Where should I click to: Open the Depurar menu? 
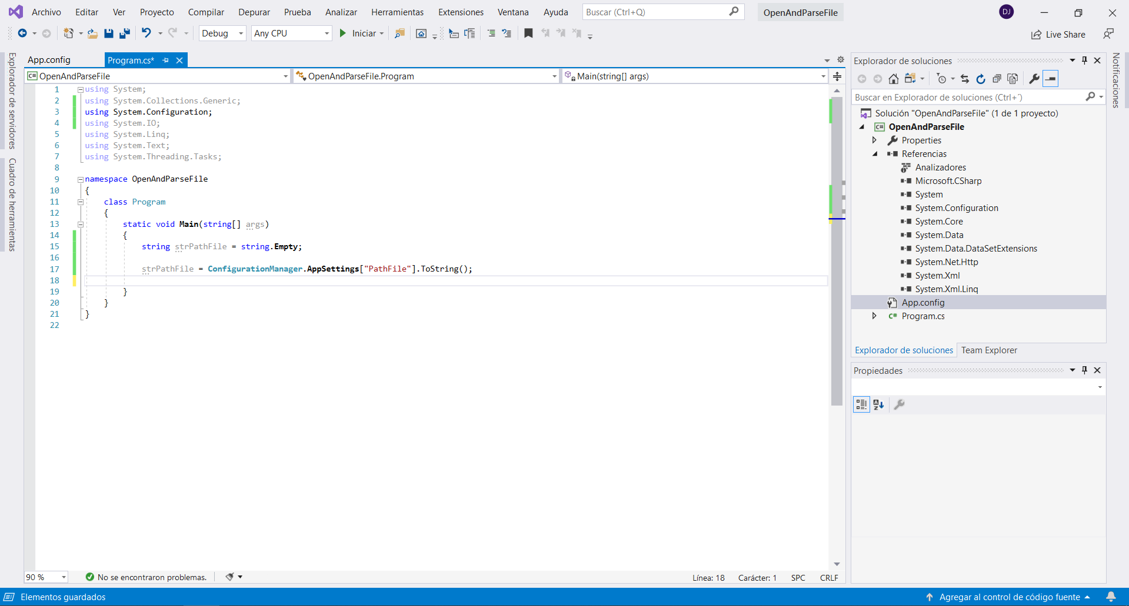click(254, 12)
